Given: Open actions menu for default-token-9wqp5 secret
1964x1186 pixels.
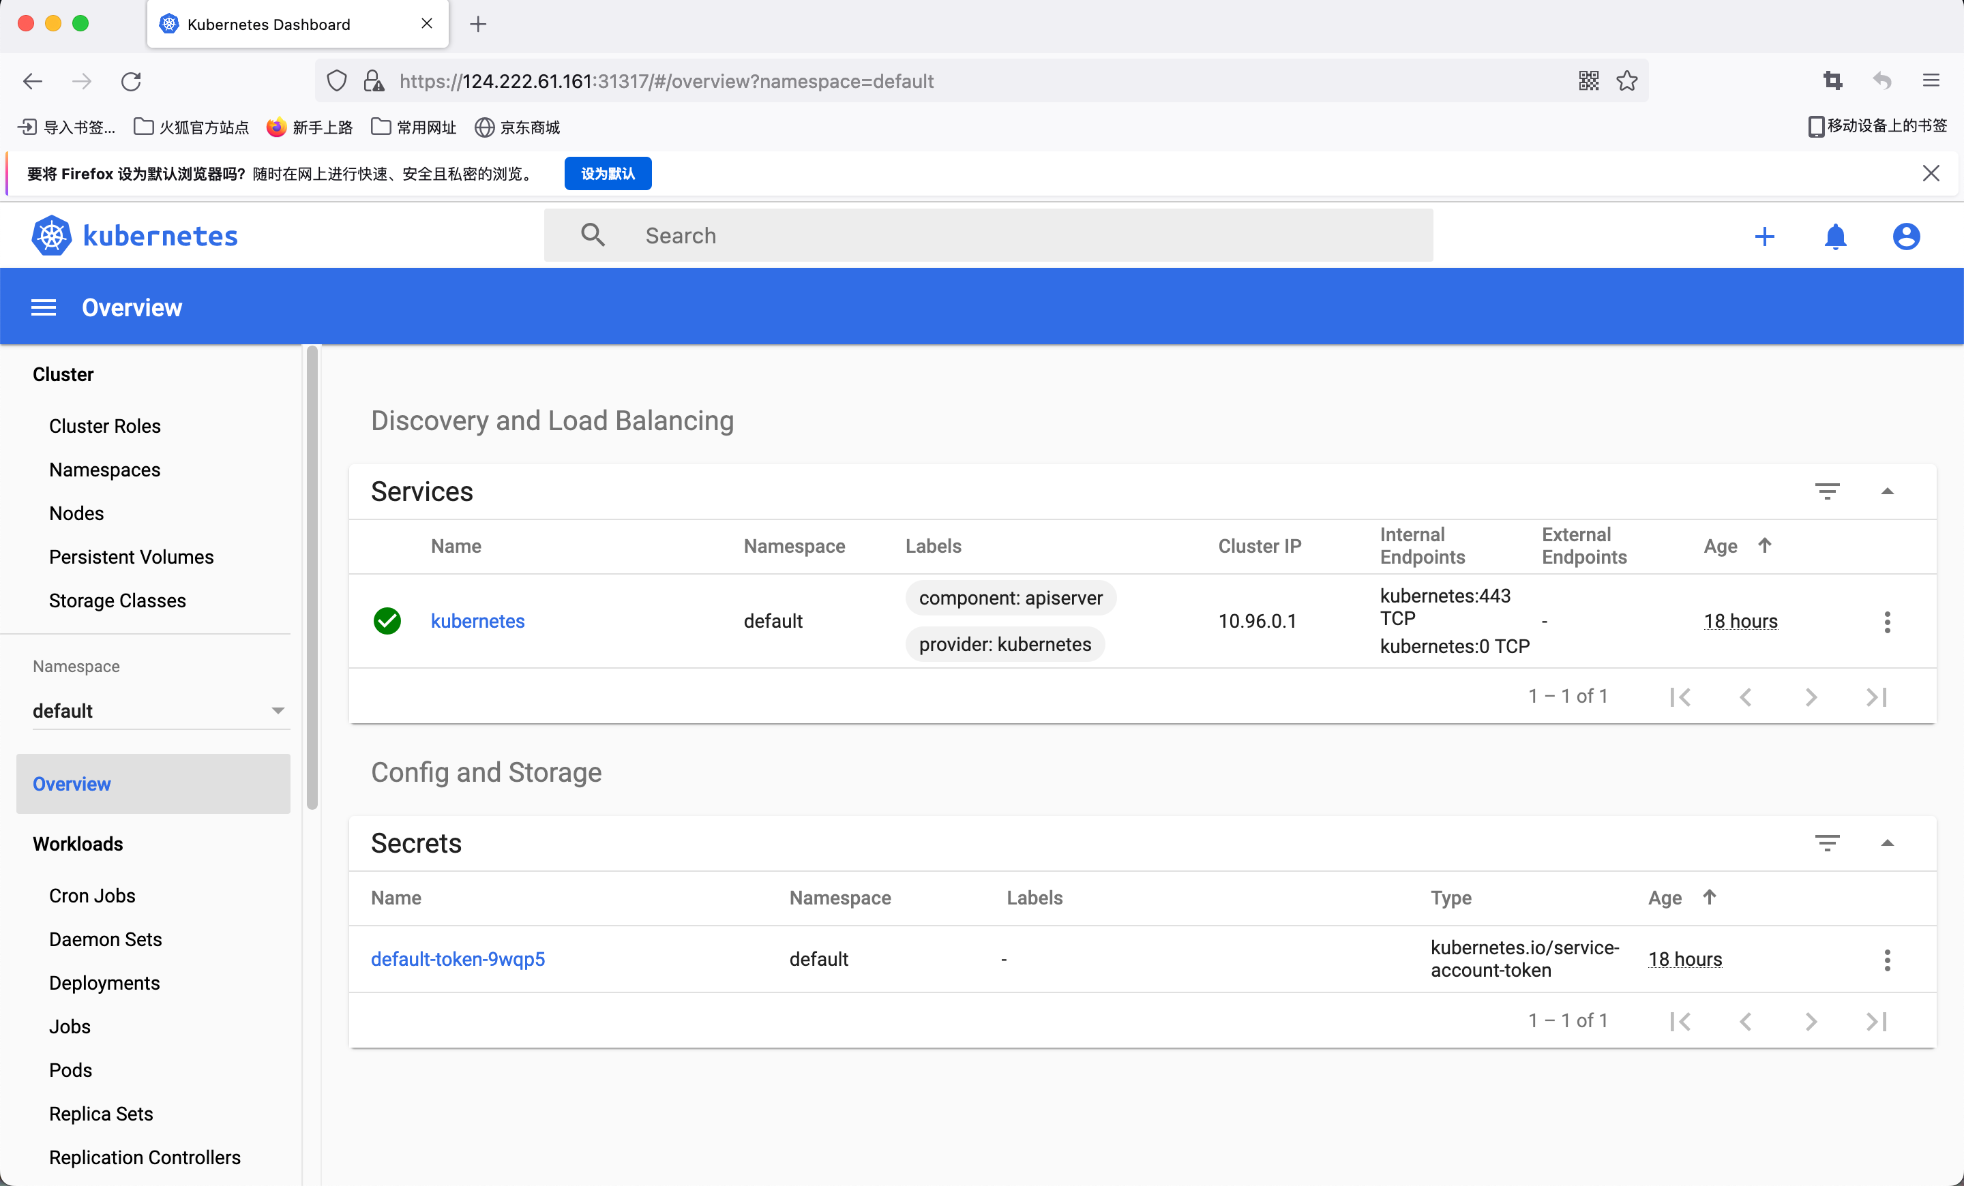Looking at the screenshot, I should [x=1887, y=959].
